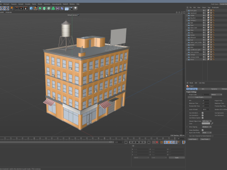Click the FPS input field
227x170 pixels.
(x=206, y=101)
